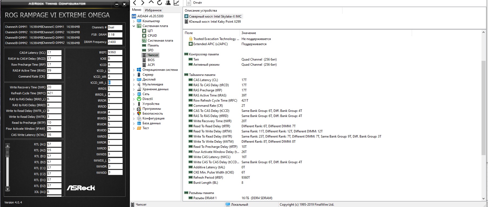Click ASRock Timing Configurator scroll-down arrow
This screenshot has width=488, height=207.
(x=8, y=189)
